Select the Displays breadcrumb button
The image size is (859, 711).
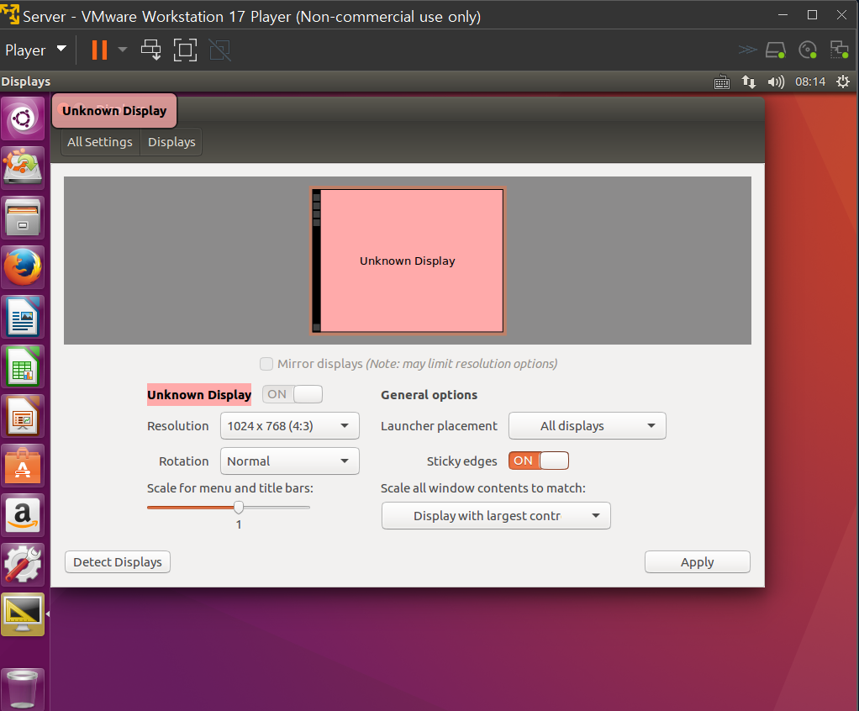171,142
